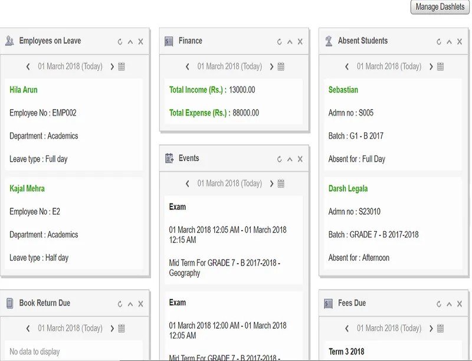Viewport: 472px width, 361px height.
Task: Click the Total Expense (Rs.) label
Action: coord(199,113)
